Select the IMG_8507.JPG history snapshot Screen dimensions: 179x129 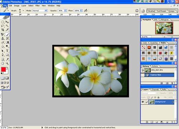click(158, 70)
